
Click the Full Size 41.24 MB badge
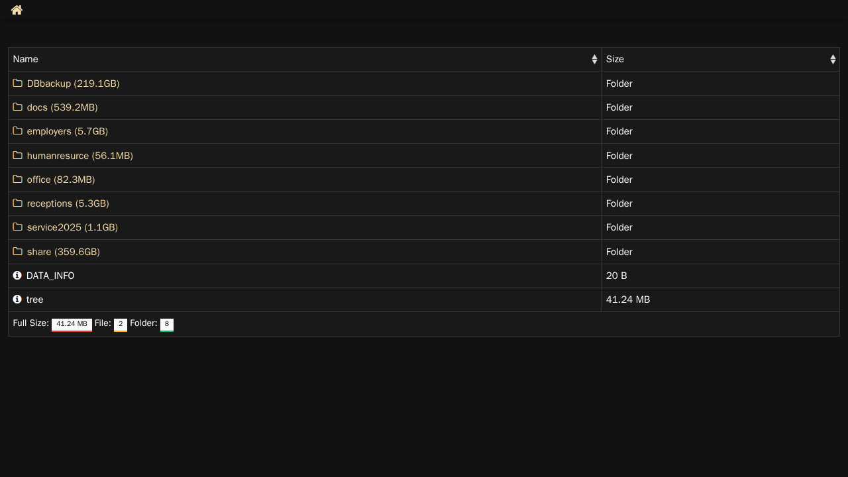(72, 325)
